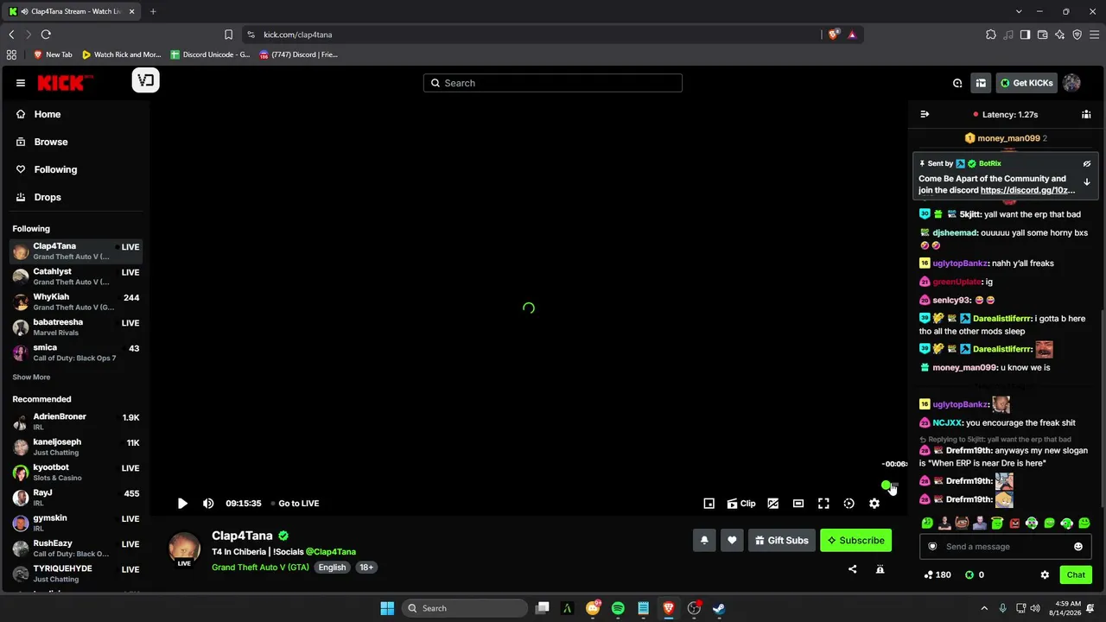Screen dimensions: 1106x622
Task: Share the stream via share icon
Action: [852, 569]
